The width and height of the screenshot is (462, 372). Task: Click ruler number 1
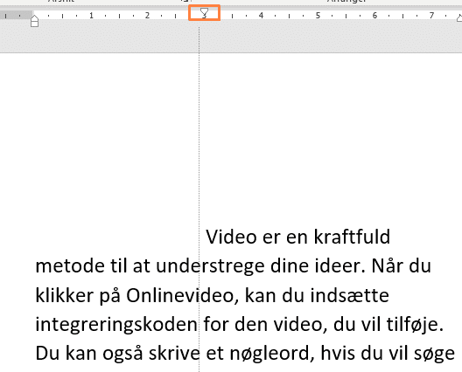point(91,16)
